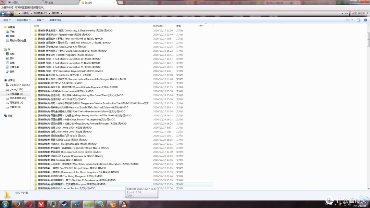Open the 包含到库中 dropdown menu

[24, 20]
